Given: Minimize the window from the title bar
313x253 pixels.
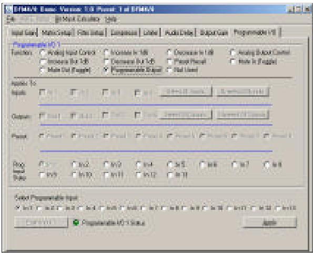Looking at the screenshot, I should click(290, 9).
